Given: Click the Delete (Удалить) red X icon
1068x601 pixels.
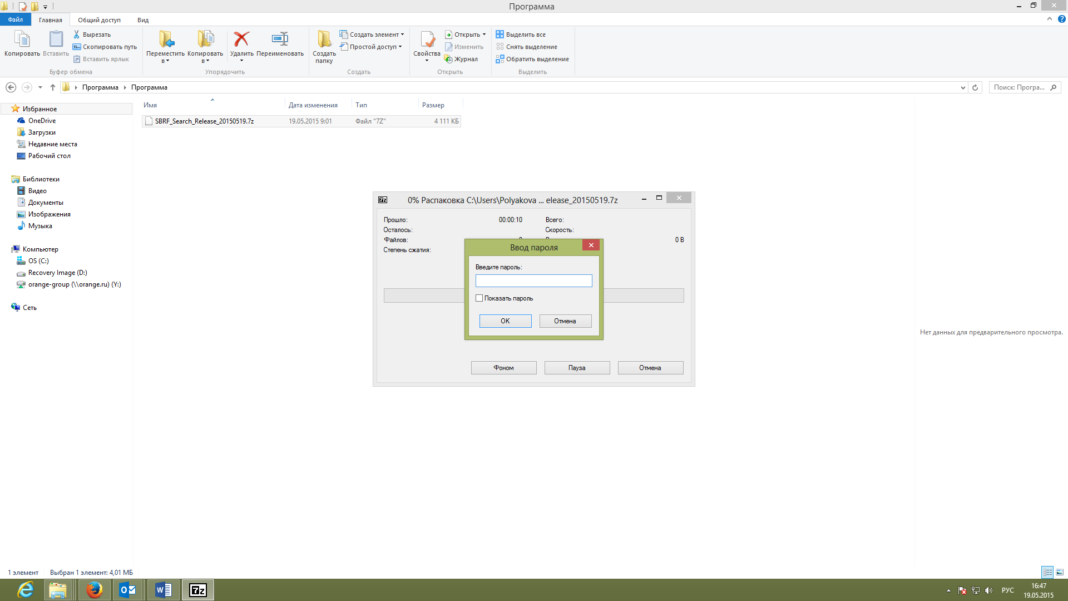Looking at the screenshot, I should (241, 40).
